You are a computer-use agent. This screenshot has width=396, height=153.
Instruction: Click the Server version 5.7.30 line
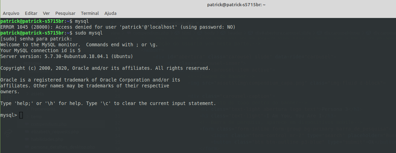coord(67,56)
